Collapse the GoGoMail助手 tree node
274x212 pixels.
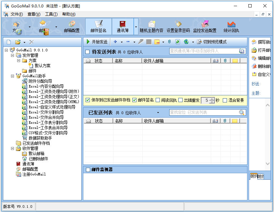coord(13,76)
